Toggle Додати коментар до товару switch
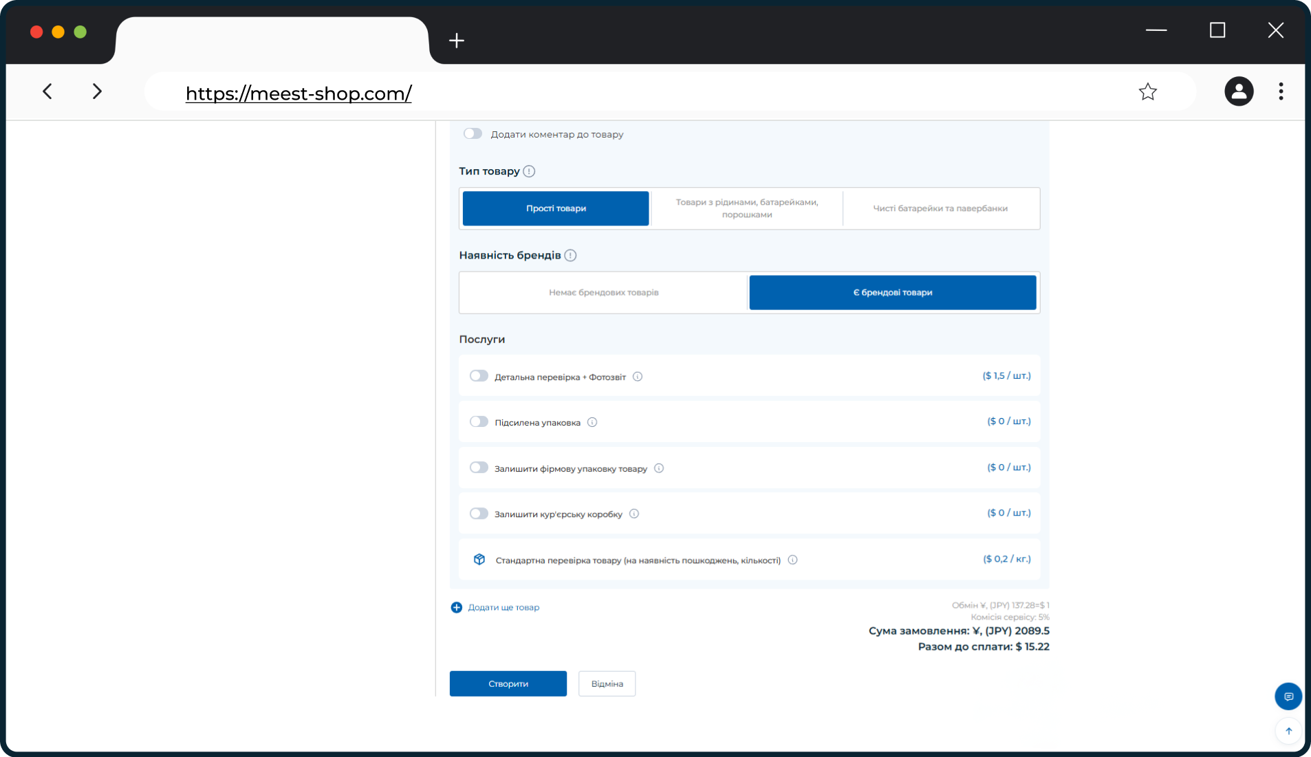Image resolution: width=1311 pixels, height=757 pixels. point(473,133)
